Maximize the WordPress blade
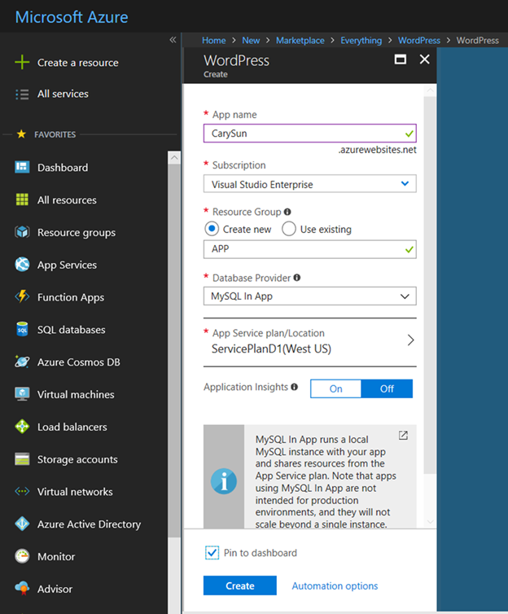 coord(401,59)
